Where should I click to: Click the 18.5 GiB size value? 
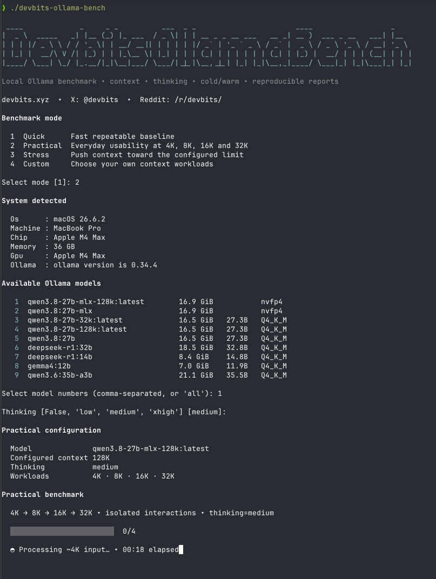pos(196,348)
